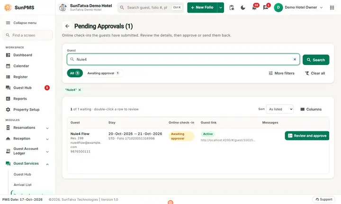Click the Guest link column header

pos(208,122)
